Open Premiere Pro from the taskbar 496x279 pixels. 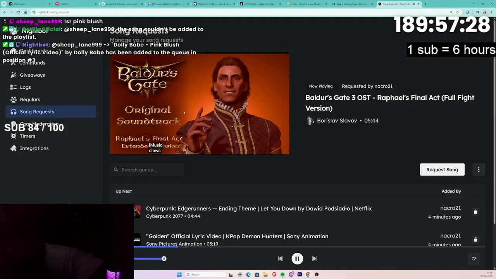[x=300, y=274]
